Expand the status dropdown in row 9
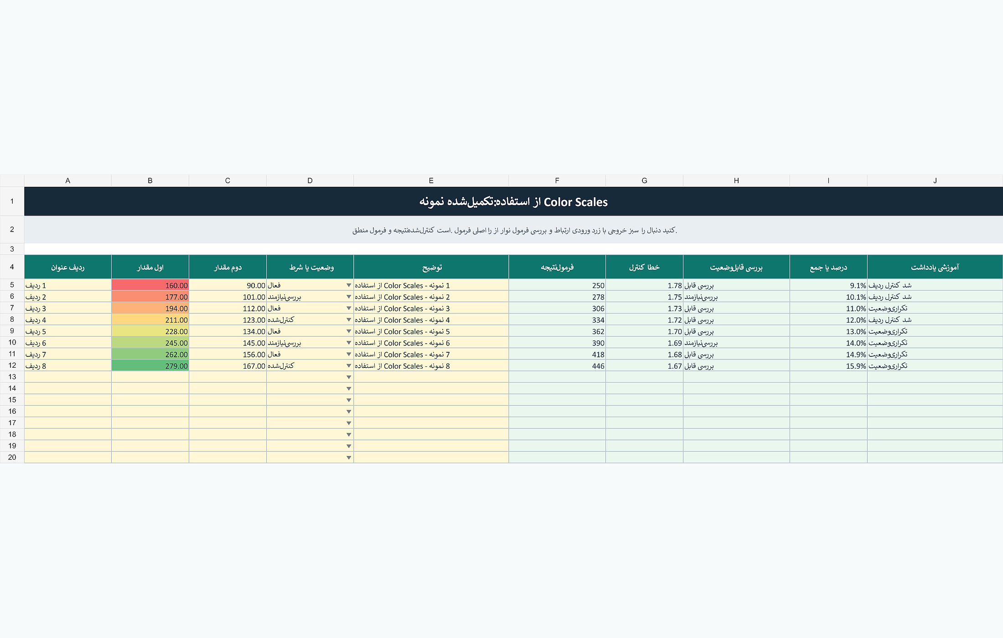This screenshot has width=1003, height=638. tap(349, 331)
